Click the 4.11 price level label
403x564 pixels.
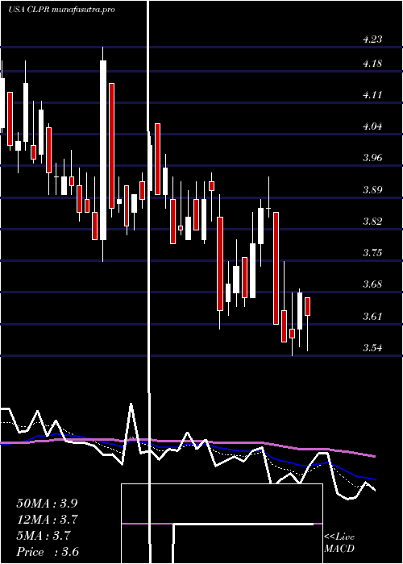click(x=372, y=95)
